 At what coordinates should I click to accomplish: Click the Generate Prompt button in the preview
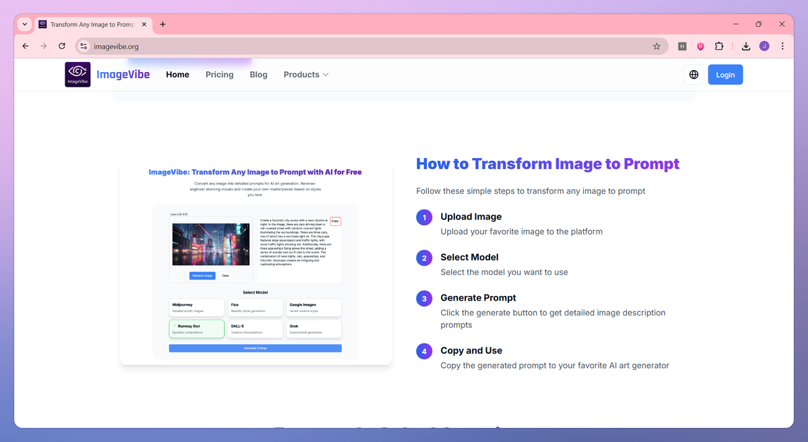(x=255, y=348)
